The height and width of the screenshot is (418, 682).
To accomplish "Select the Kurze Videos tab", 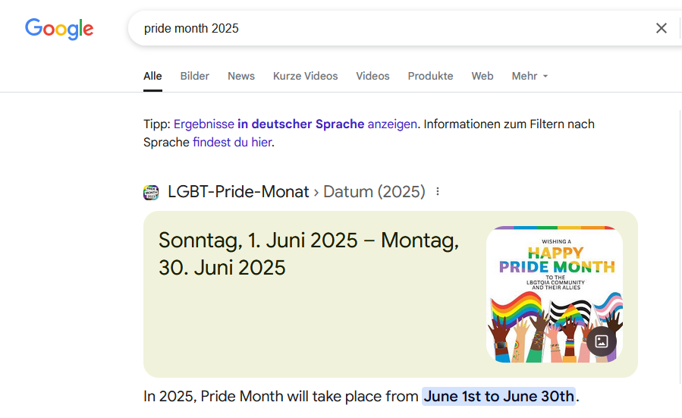I will tap(306, 76).
